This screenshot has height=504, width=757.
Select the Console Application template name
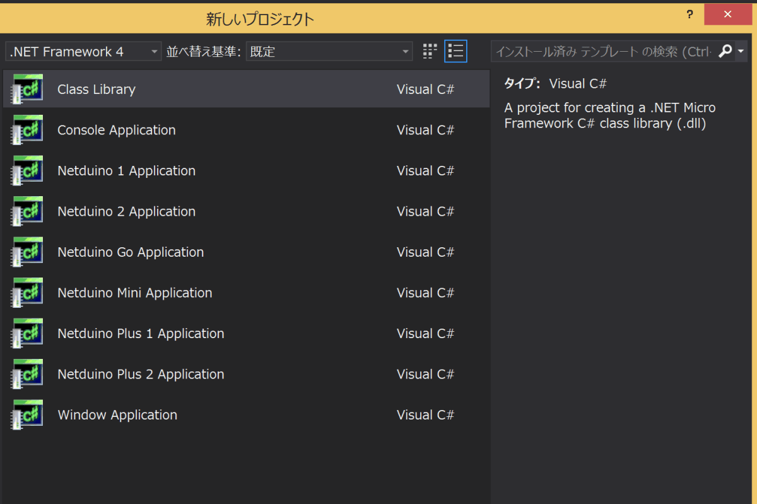(x=117, y=131)
